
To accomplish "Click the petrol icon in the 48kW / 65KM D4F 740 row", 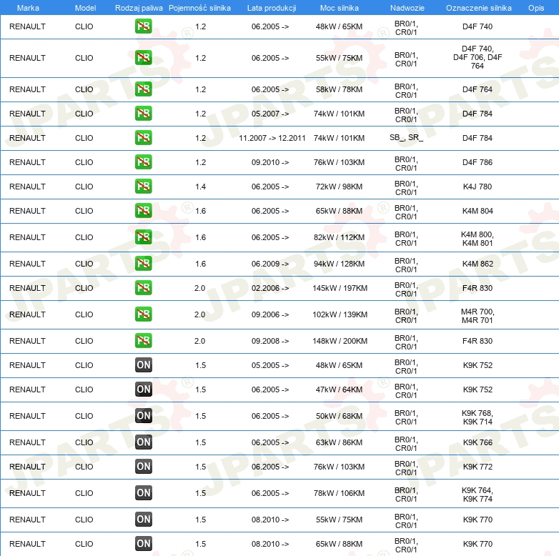I will 144,26.
